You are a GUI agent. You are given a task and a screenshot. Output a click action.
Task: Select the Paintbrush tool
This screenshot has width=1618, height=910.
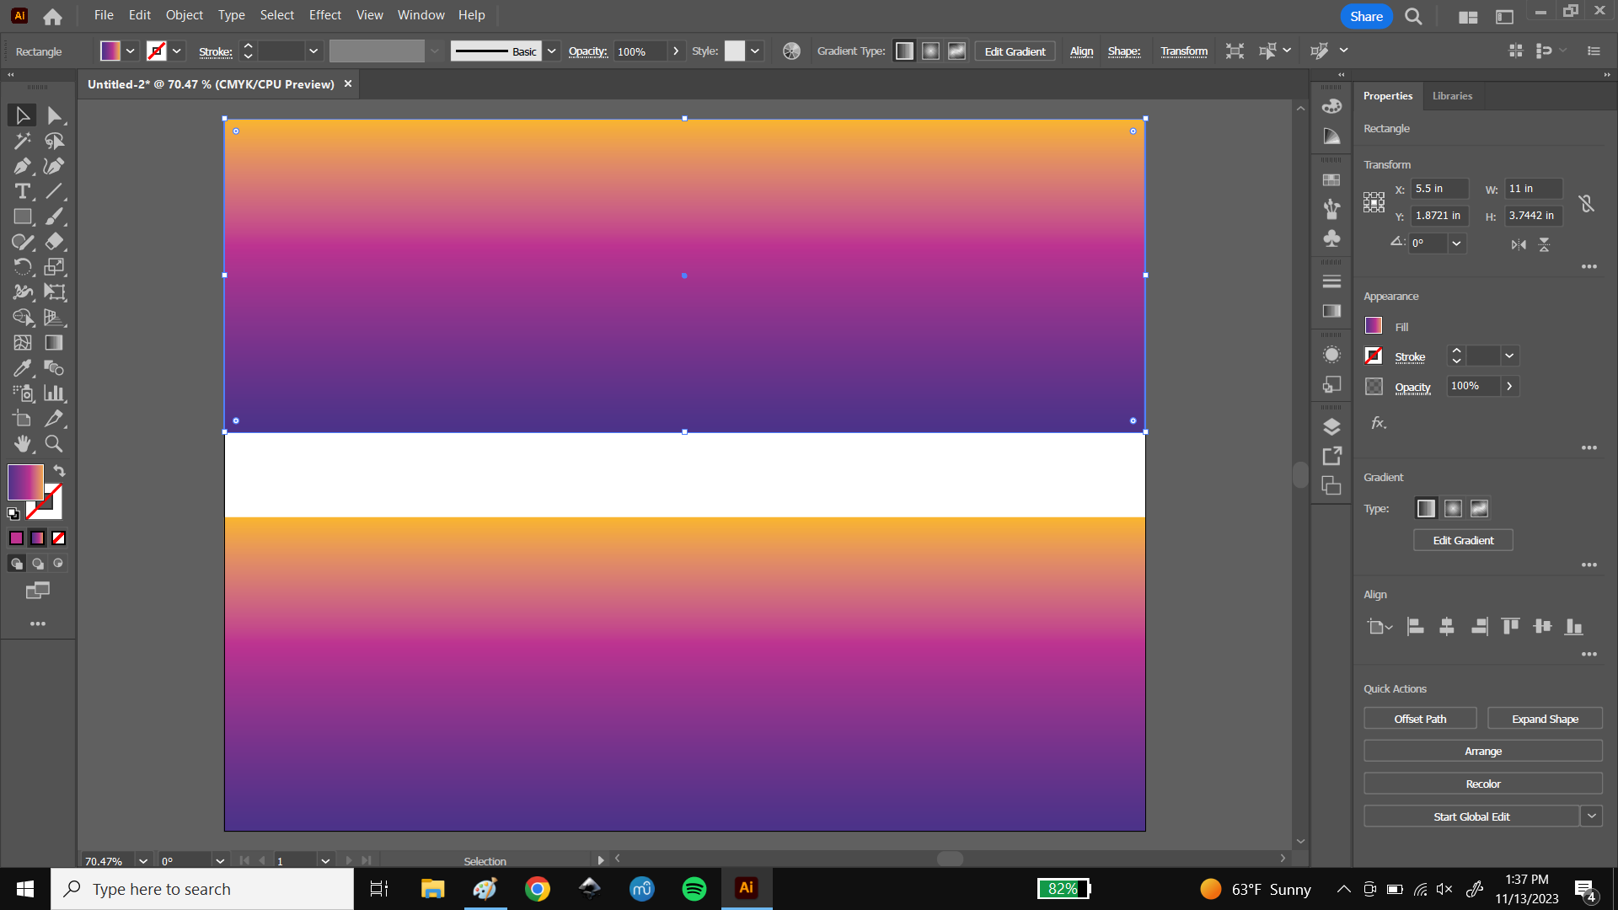point(55,217)
